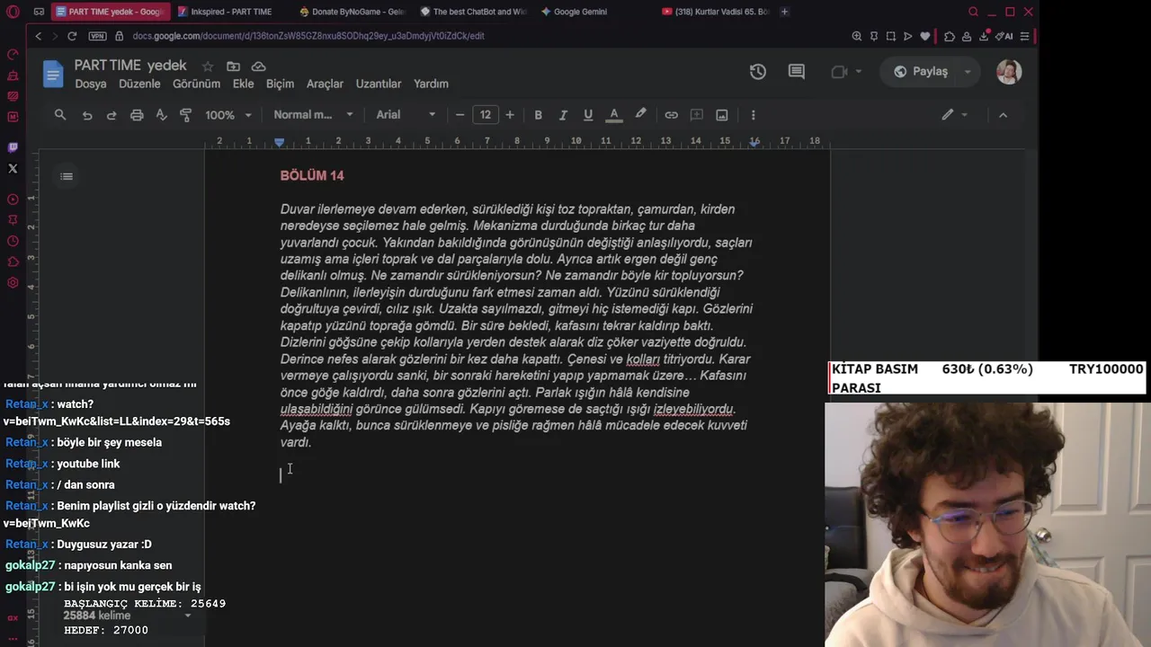The width and height of the screenshot is (1151, 647).
Task: Open spelling and grammar check
Action: [x=162, y=115]
